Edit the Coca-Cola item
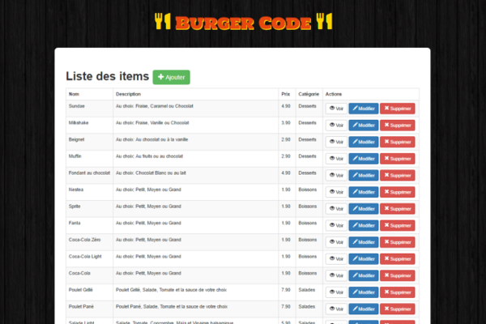Screen dimensions: 486x324 pos(364,275)
